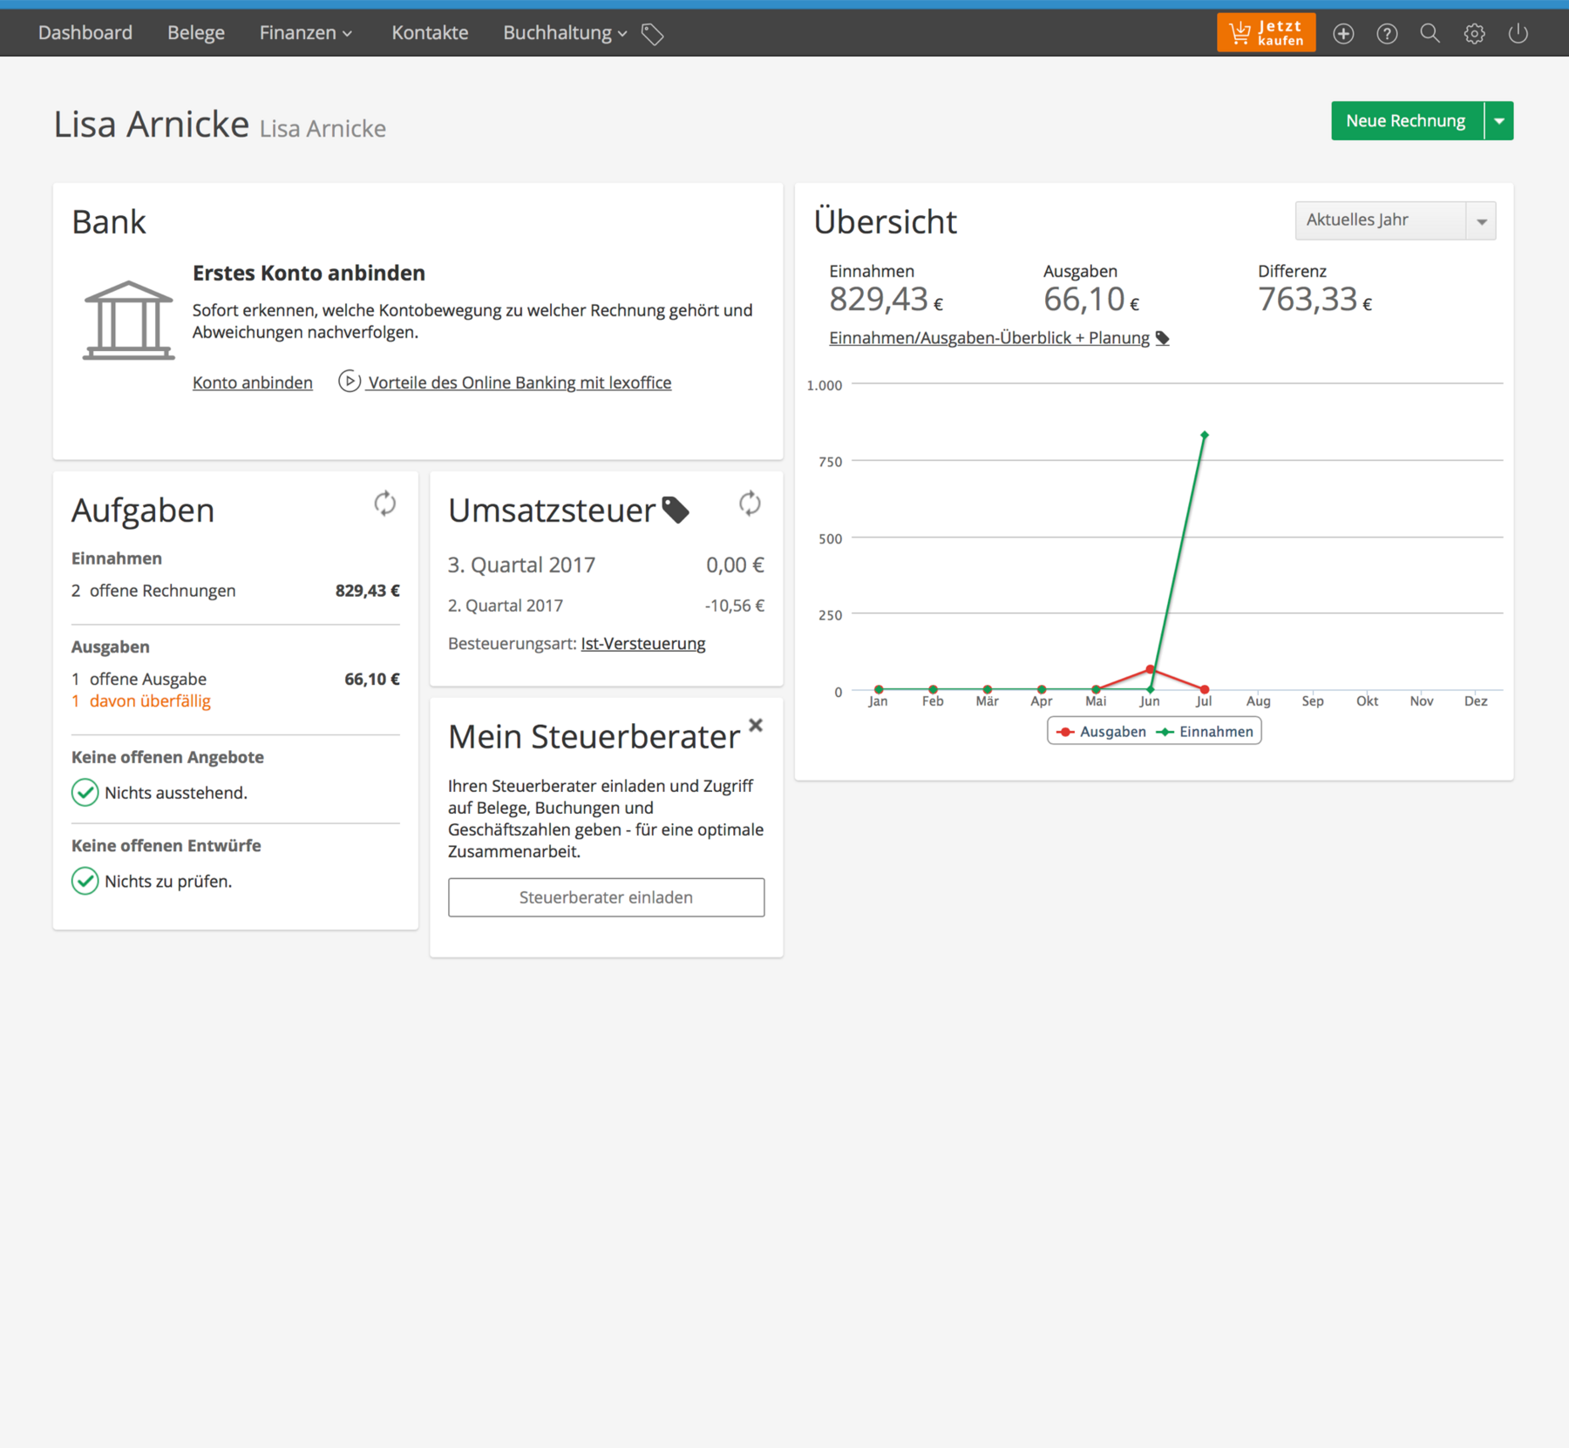
Task: Click the plus icon in top bar
Action: tap(1343, 34)
